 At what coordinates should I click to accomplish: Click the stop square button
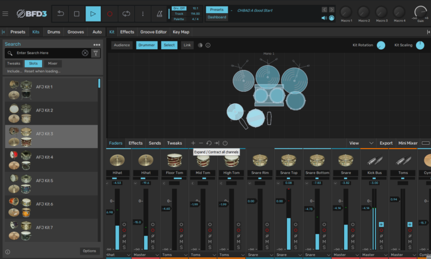click(x=77, y=13)
